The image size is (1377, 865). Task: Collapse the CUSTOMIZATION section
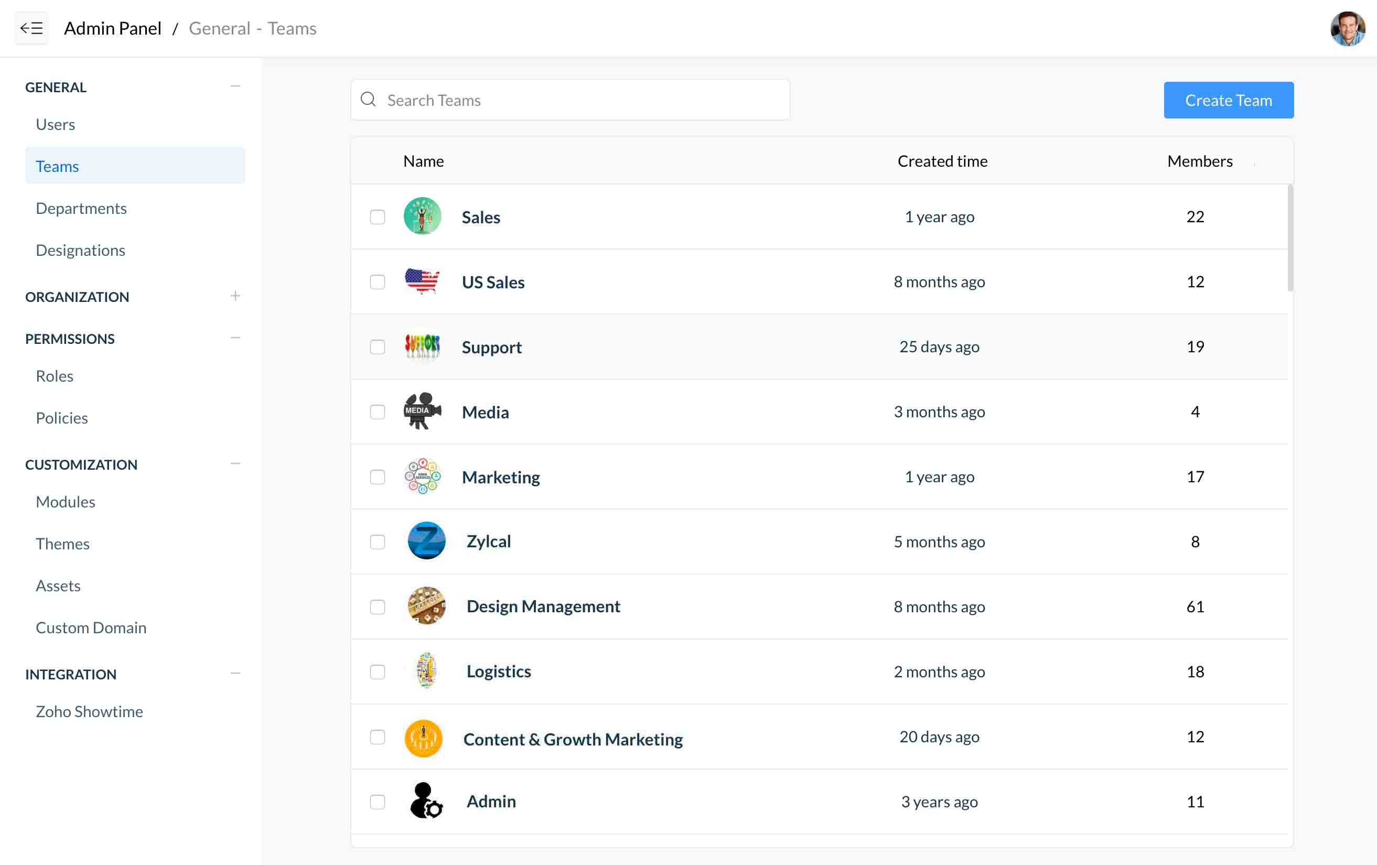235,463
